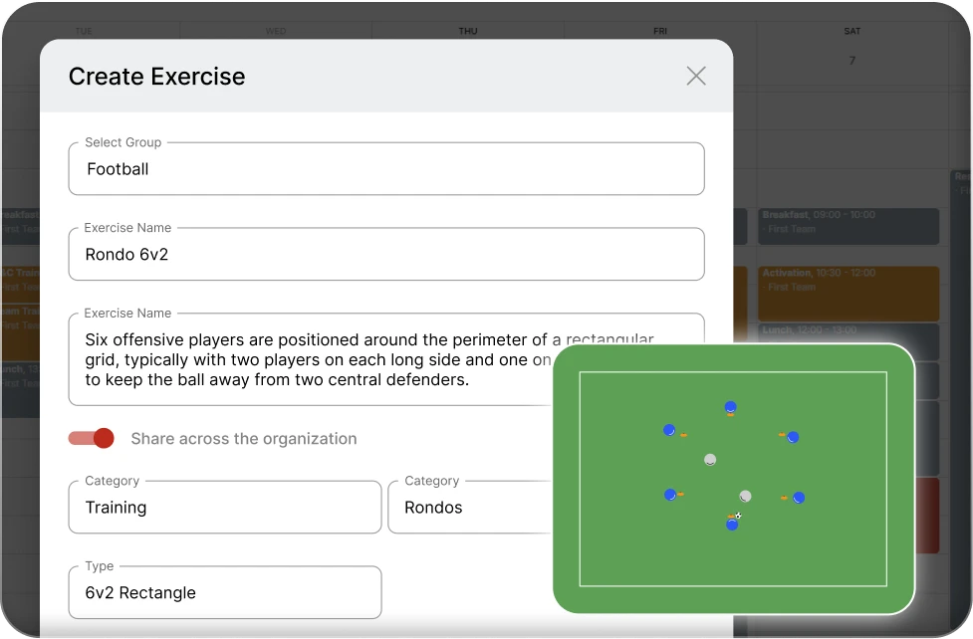The height and width of the screenshot is (639, 973).
Task: Click the soccer ball on the pitch diagram
Action: pos(738,516)
